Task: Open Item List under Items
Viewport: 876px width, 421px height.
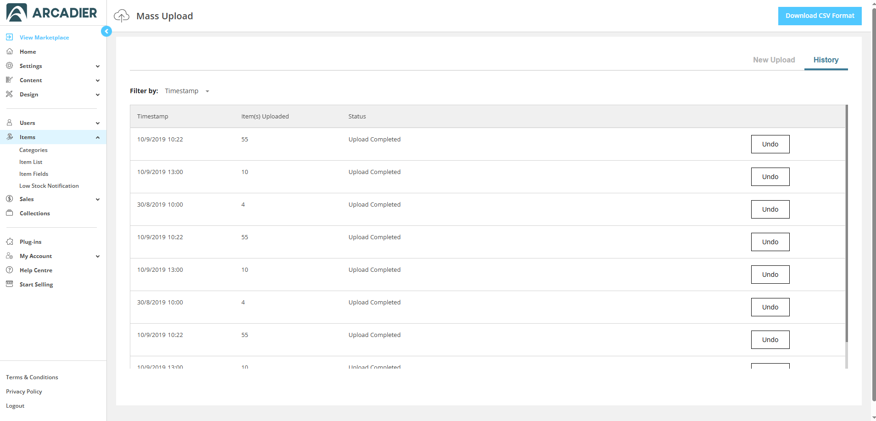Action: click(x=31, y=162)
